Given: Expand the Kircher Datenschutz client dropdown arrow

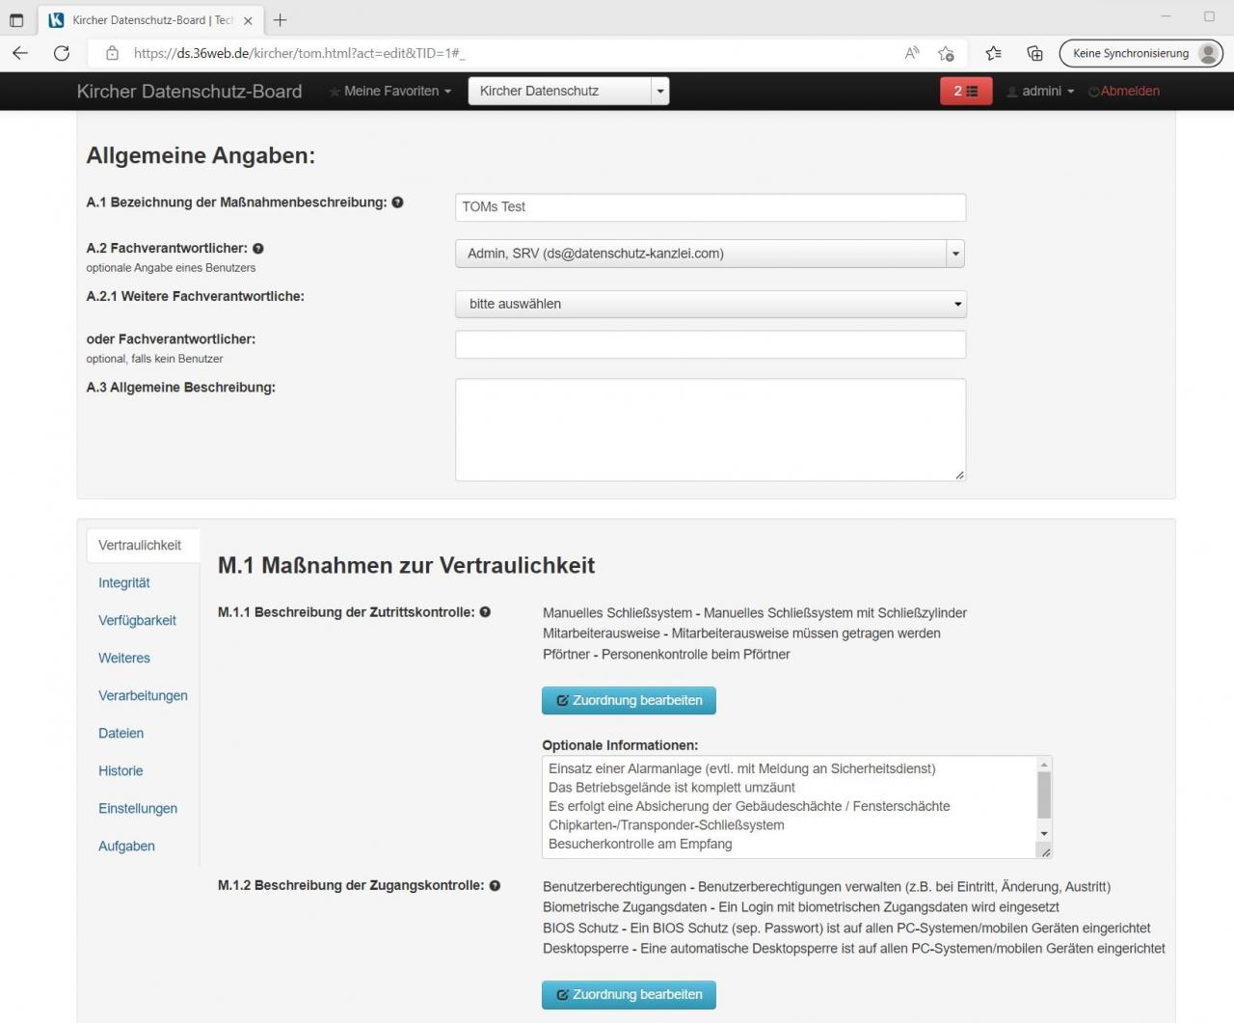Looking at the screenshot, I should tap(660, 91).
